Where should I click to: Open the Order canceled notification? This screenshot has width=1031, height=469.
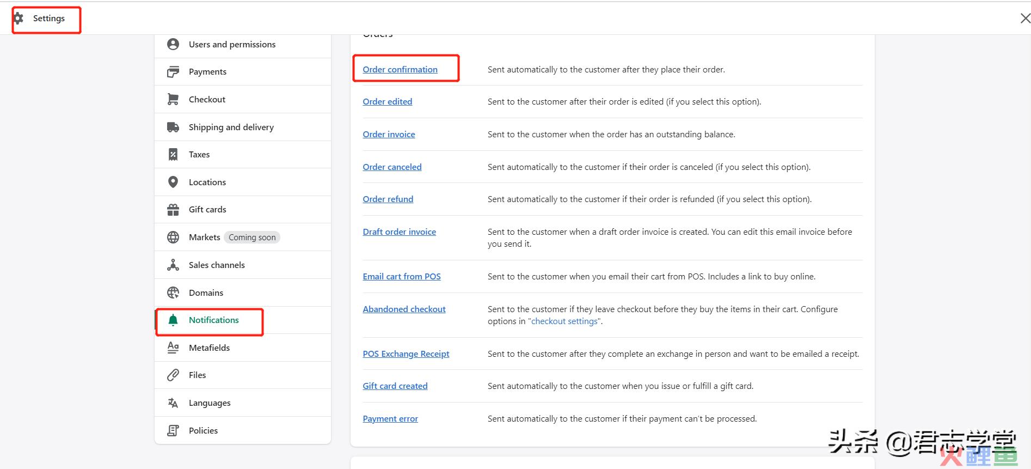tap(392, 167)
